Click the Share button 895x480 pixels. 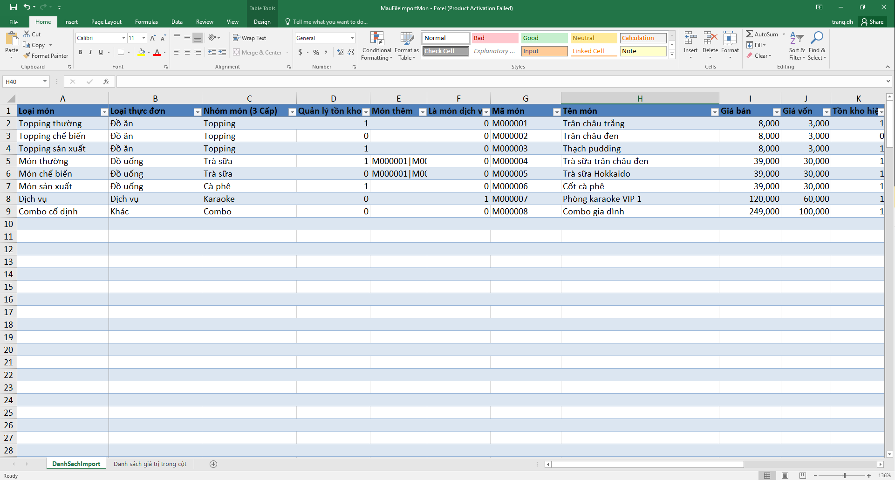[872, 22]
